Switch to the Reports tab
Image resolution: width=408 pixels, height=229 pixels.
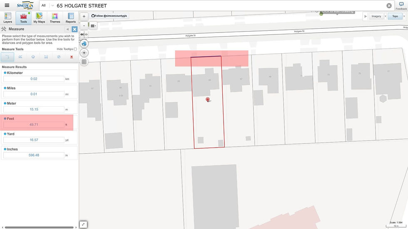click(70, 18)
